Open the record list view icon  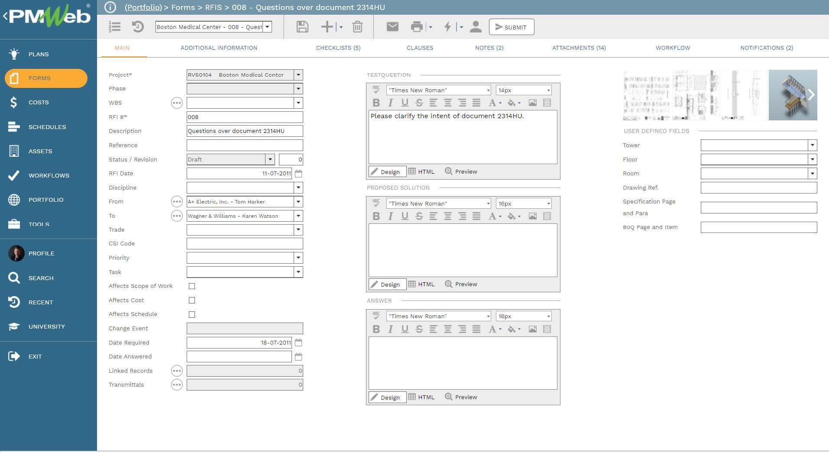point(114,27)
